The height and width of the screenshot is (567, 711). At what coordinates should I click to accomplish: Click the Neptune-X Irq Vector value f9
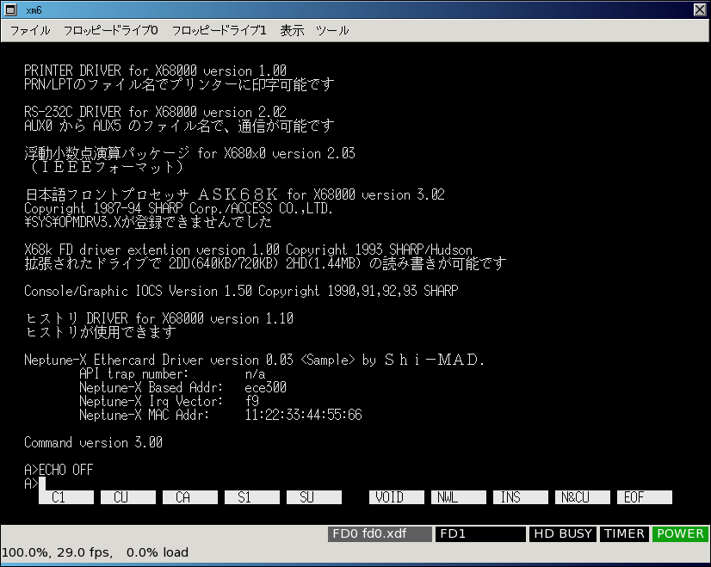(252, 401)
